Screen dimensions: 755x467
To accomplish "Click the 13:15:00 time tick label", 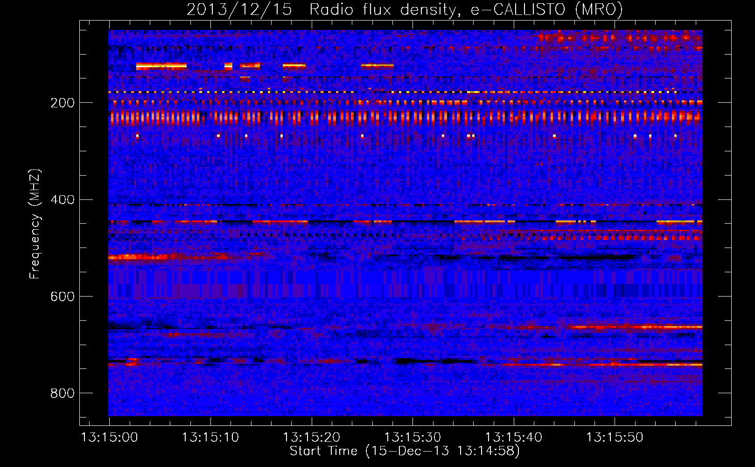I will coord(110,438).
